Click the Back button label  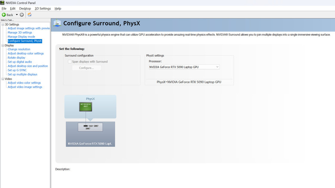click(x=10, y=15)
